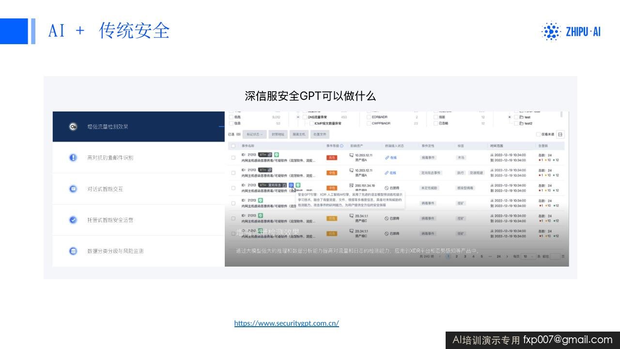The height and width of the screenshot is (349, 620).
Task: Click the XTH tag in the 定向攻击事件 row
Action: tap(265, 170)
